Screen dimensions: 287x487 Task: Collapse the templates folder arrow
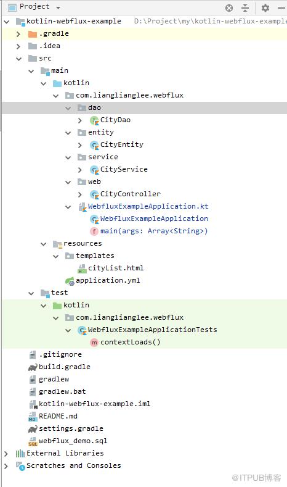click(56, 256)
